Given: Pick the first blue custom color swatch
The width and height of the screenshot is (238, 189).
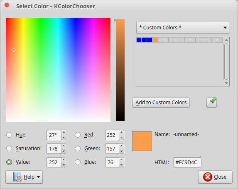Looking at the screenshot, I should (139, 40).
